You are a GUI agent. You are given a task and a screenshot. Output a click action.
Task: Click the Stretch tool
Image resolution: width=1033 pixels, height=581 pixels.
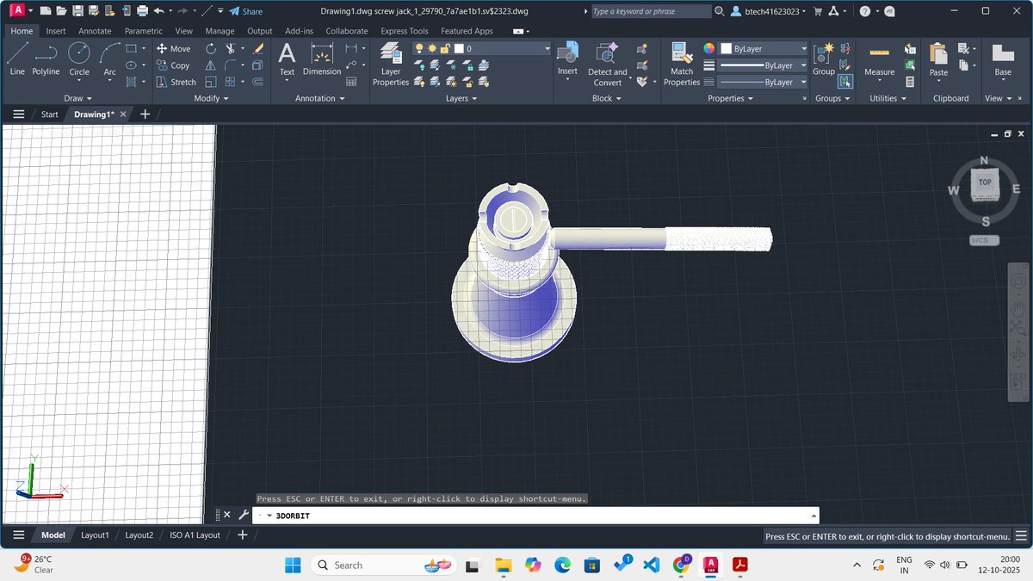(176, 82)
